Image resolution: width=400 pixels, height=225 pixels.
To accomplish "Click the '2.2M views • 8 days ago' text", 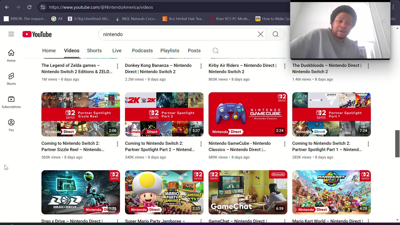I will click(145, 79).
